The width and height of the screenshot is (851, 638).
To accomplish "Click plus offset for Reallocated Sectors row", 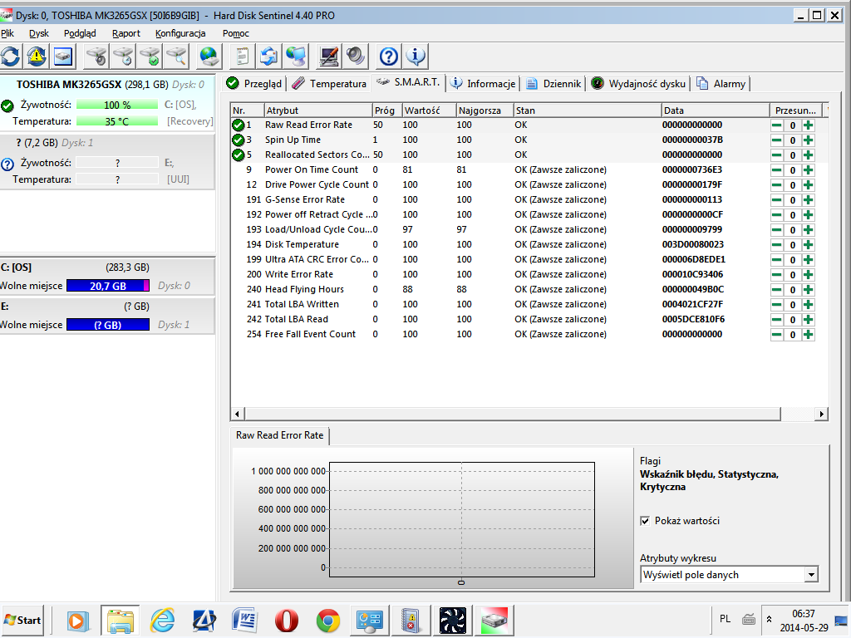I will point(808,155).
